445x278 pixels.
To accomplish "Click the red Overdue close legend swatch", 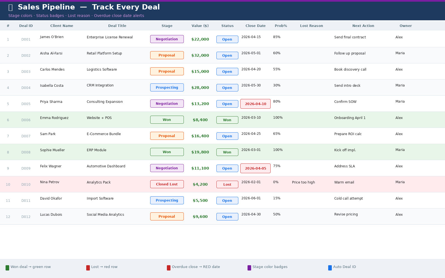I will [x=169, y=268].
